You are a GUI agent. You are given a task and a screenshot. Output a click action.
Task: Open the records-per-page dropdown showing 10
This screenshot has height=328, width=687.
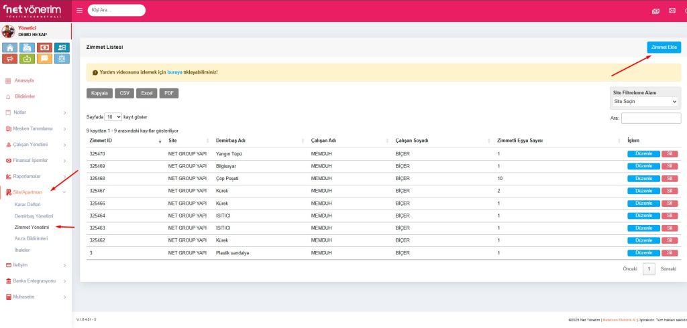pos(114,116)
